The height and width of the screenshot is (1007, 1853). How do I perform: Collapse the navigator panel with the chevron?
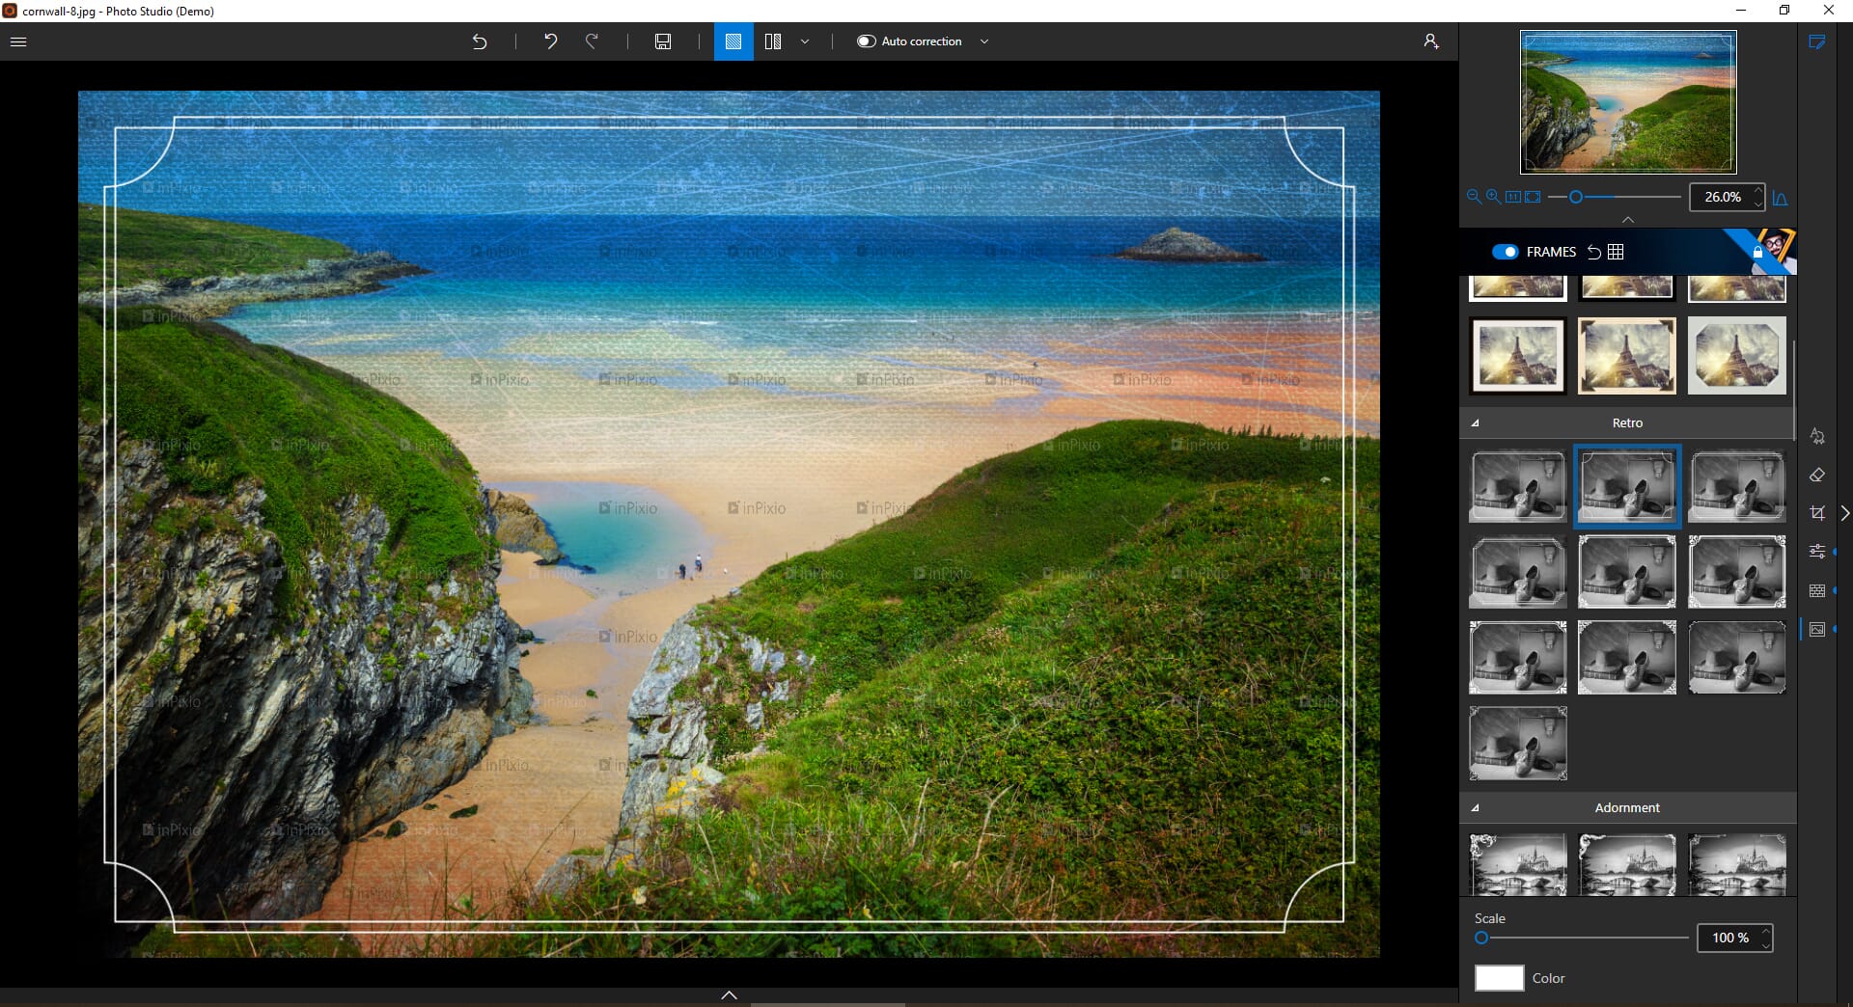(1628, 220)
